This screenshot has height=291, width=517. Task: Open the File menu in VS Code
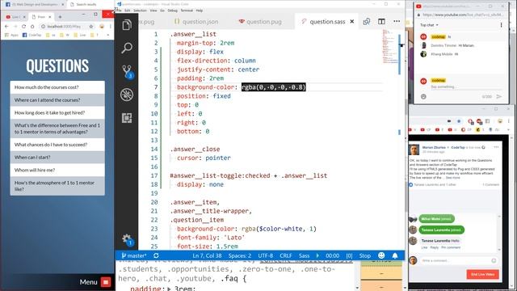(x=119, y=11)
